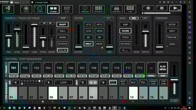Select PITCH modulation target
Image resolution: width=196 pixels, height=110 pixels.
tap(125, 37)
